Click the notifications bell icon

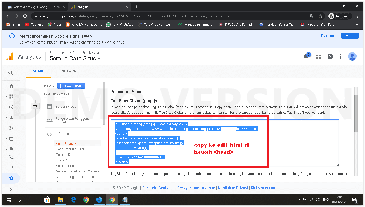click(x=306, y=56)
